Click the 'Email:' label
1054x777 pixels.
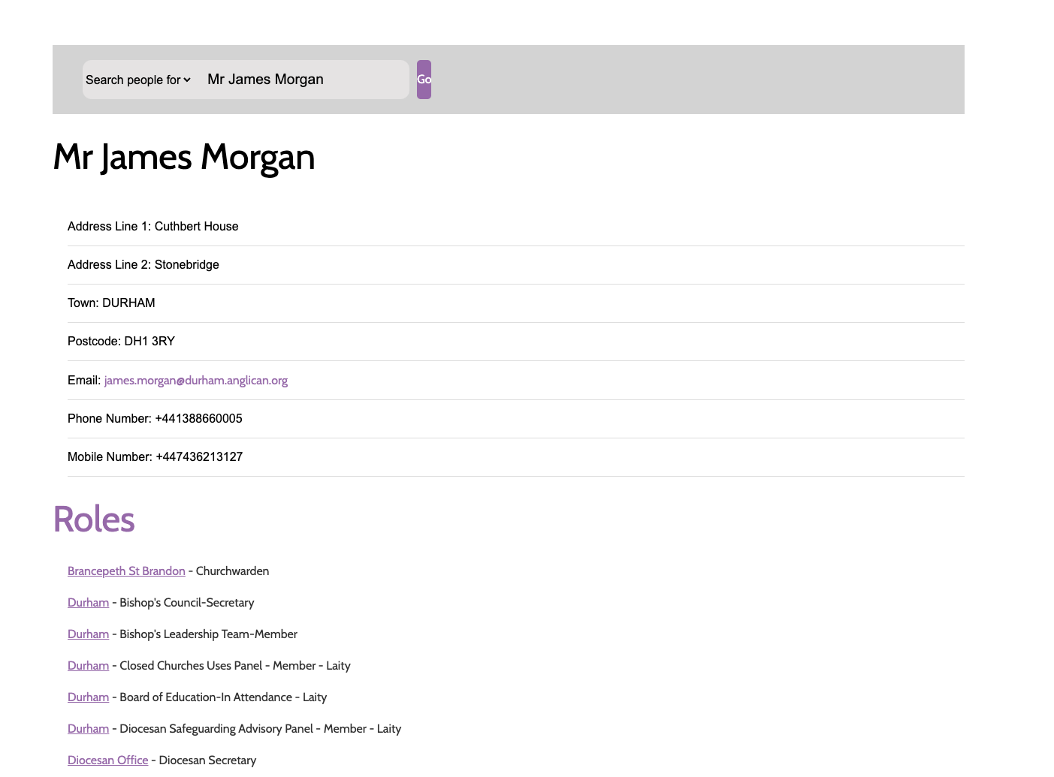point(84,381)
